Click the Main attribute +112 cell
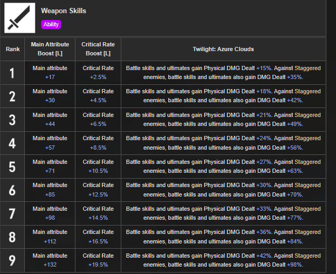336x274 pixels. pyautogui.click(x=50, y=237)
